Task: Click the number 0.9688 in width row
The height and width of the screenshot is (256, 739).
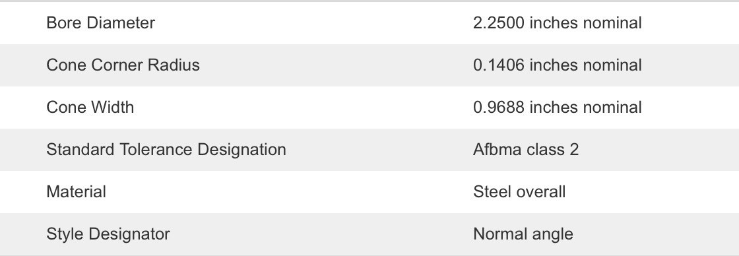Action: (499, 107)
